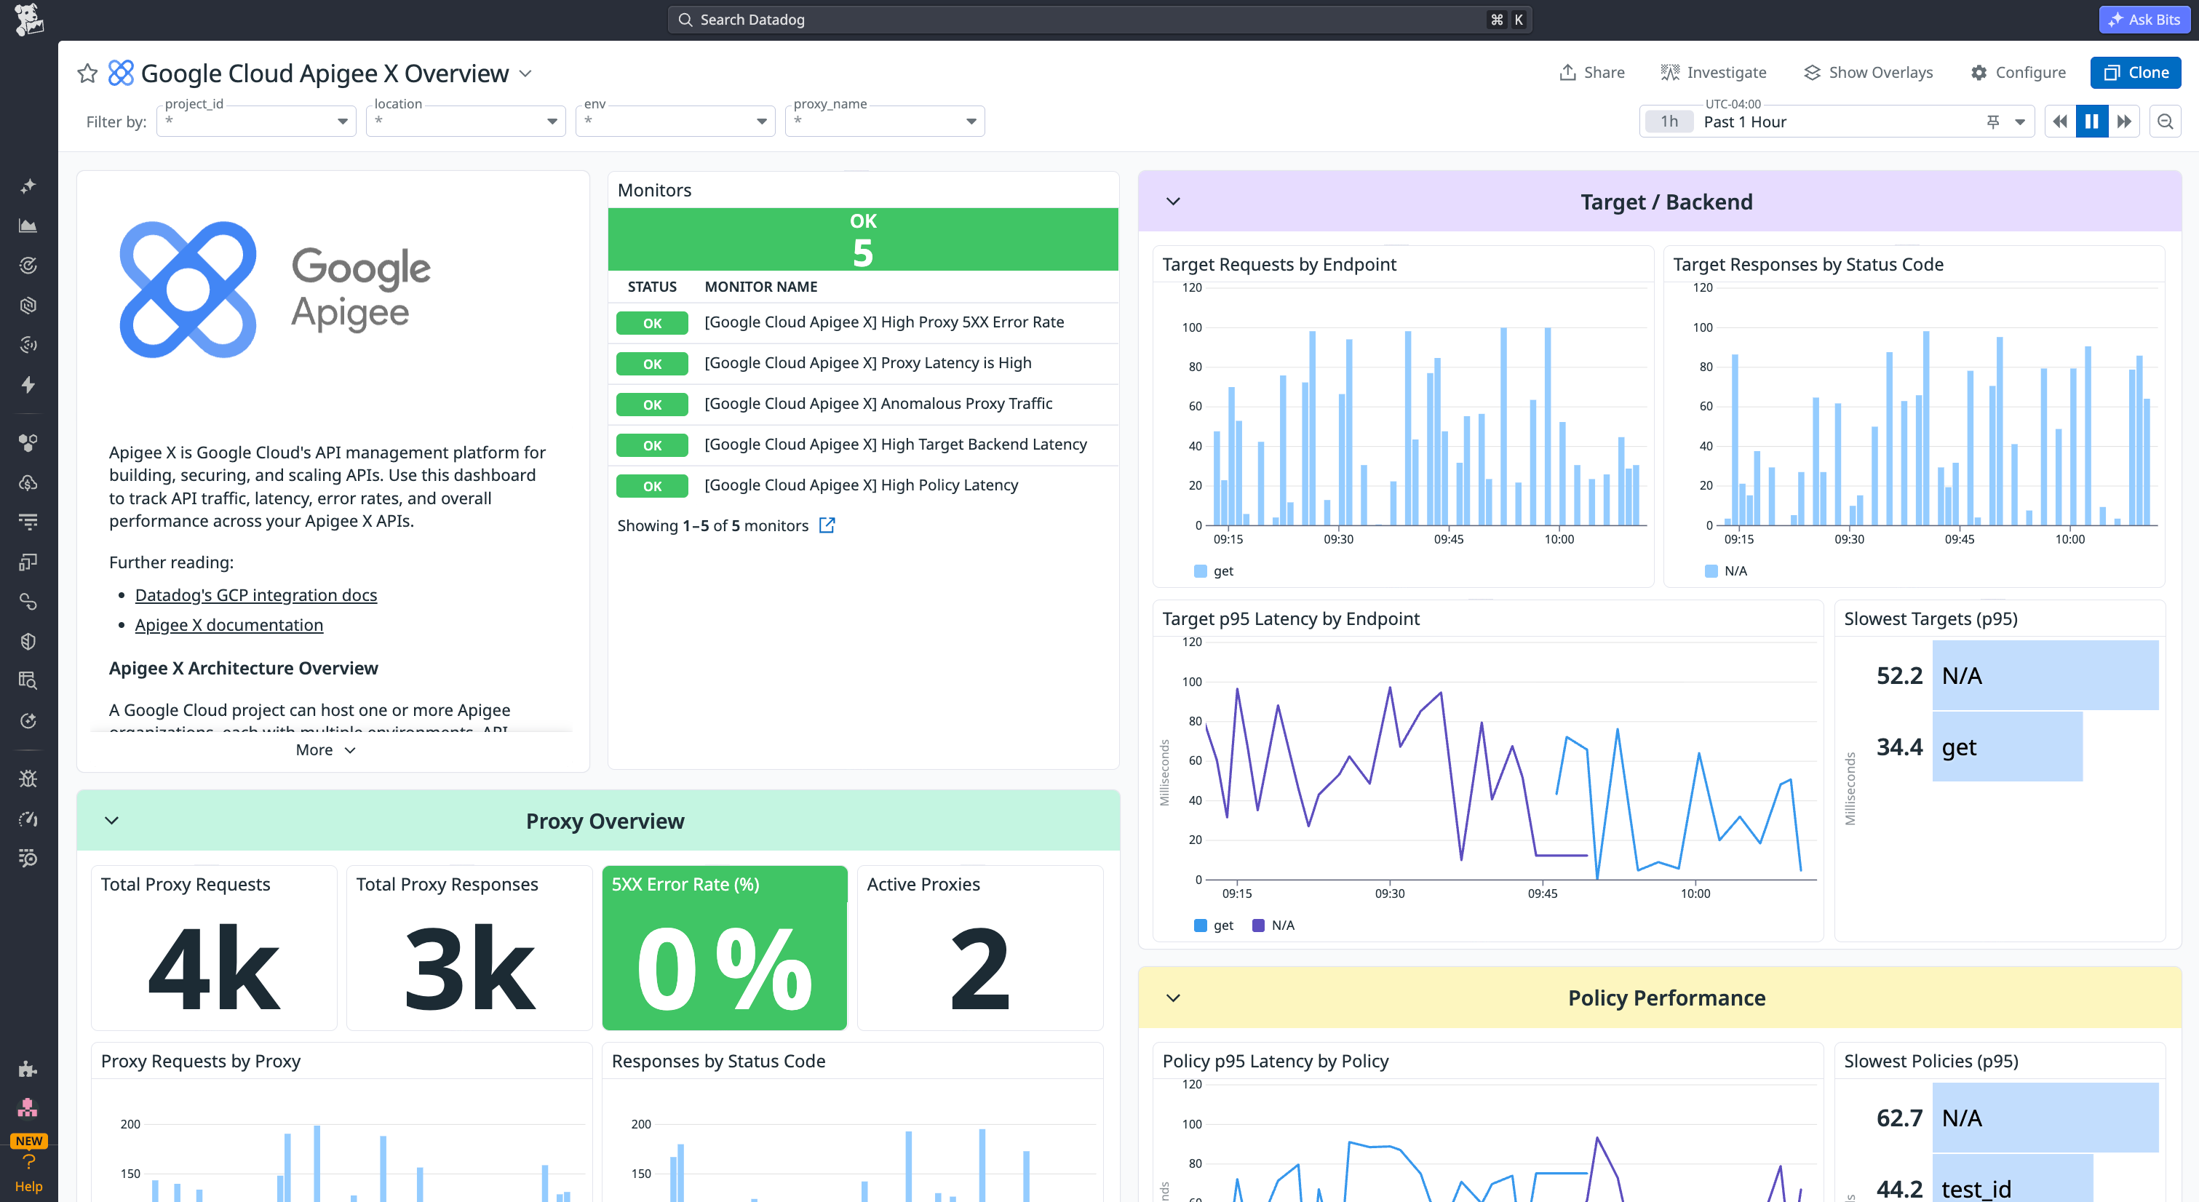Clone this dashboard
Viewport: 2199px width, 1202px height.
pyautogui.click(x=2135, y=73)
